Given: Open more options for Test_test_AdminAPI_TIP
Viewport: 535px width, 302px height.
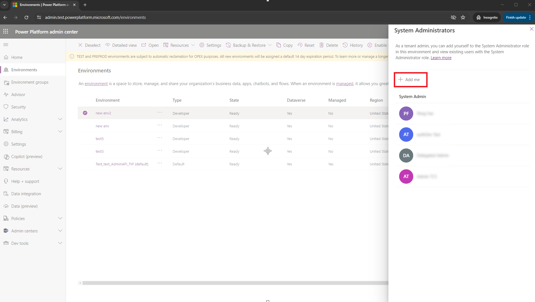Looking at the screenshot, I should click(x=160, y=163).
